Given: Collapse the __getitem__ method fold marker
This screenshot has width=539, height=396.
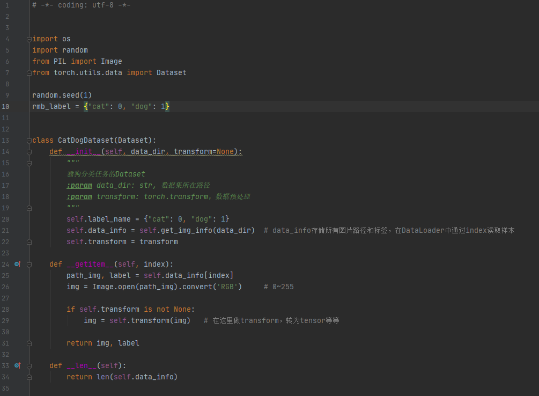Looking at the screenshot, I should [29, 265].
